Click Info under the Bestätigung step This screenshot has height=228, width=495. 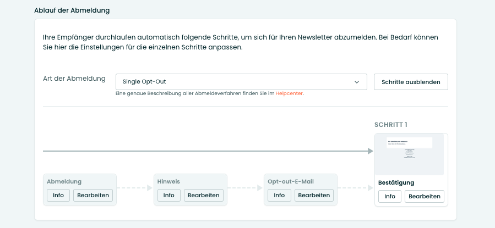(x=389, y=196)
